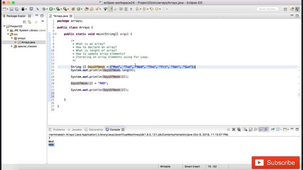The width and height of the screenshot is (303, 170).
Task: Run the program with green Run button
Action: tap(51, 9)
